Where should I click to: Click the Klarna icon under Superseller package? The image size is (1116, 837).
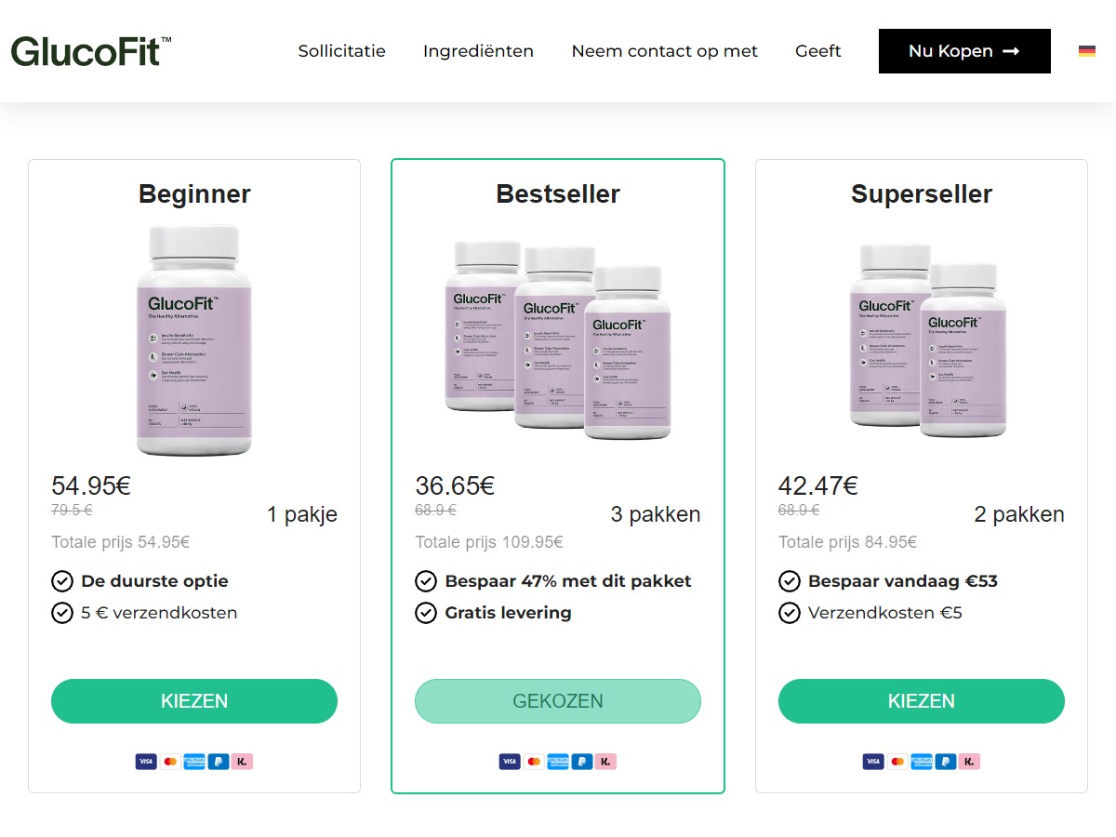(x=970, y=762)
